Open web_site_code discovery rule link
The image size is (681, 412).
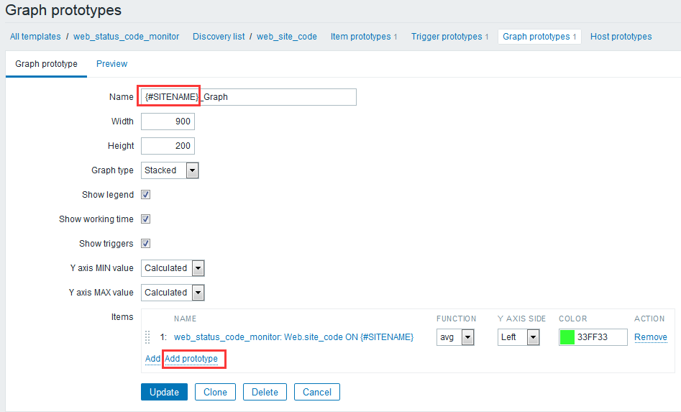coord(287,37)
